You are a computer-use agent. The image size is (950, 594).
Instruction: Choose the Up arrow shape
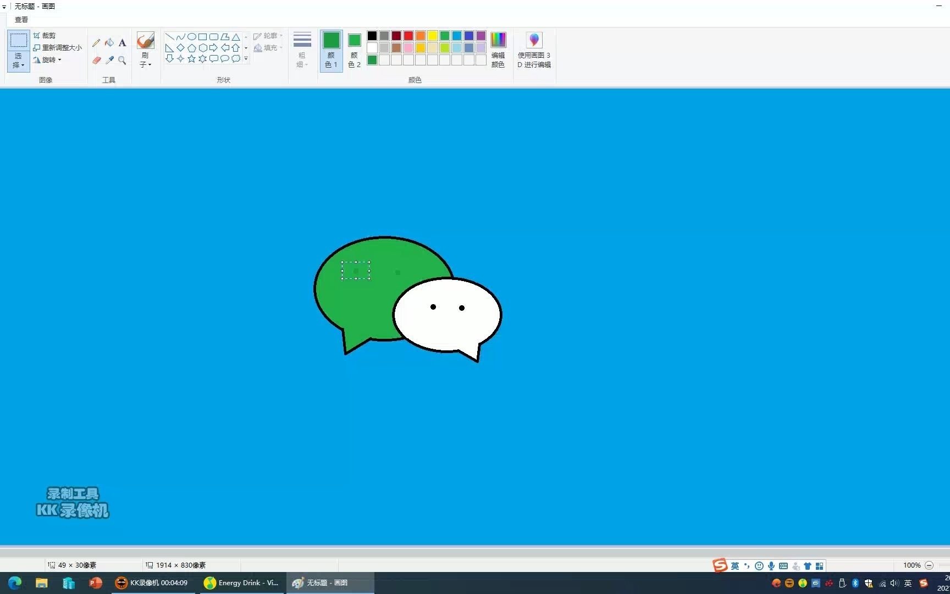pyautogui.click(x=235, y=48)
